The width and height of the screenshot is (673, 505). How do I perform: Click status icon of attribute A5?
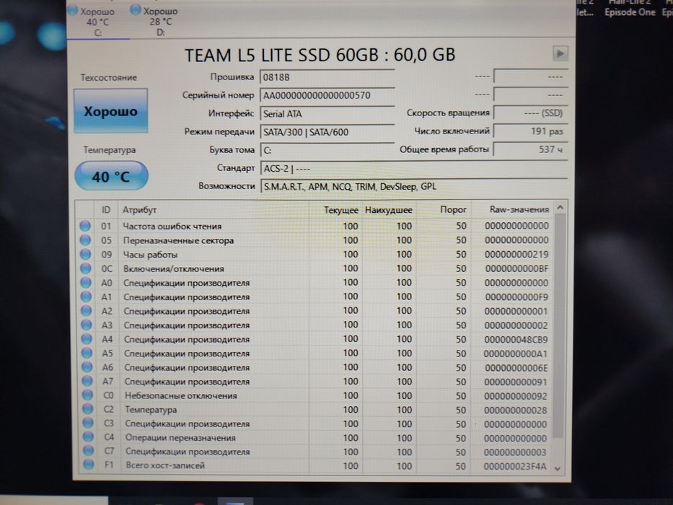[x=87, y=353]
